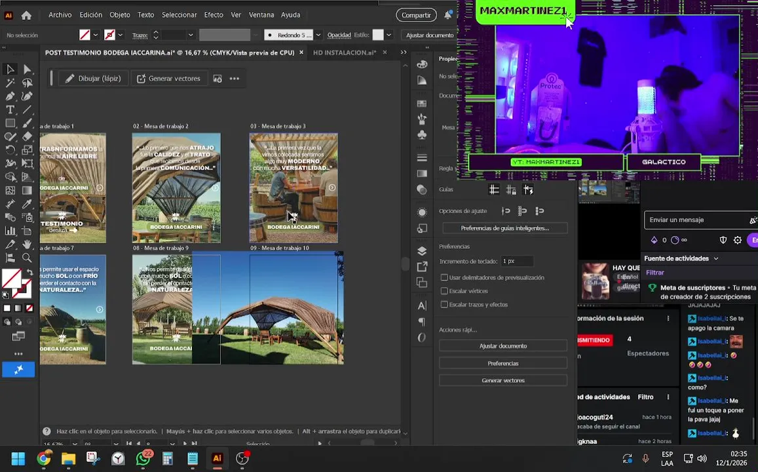The width and height of the screenshot is (758, 472).
Task: Toggle show guides icon in Guías
Action: pyautogui.click(x=494, y=189)
